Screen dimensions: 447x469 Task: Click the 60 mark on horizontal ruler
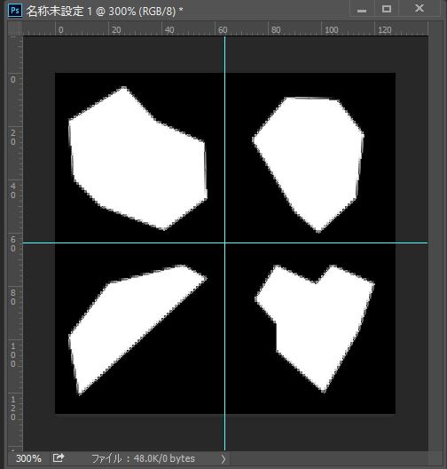(223, 29)
